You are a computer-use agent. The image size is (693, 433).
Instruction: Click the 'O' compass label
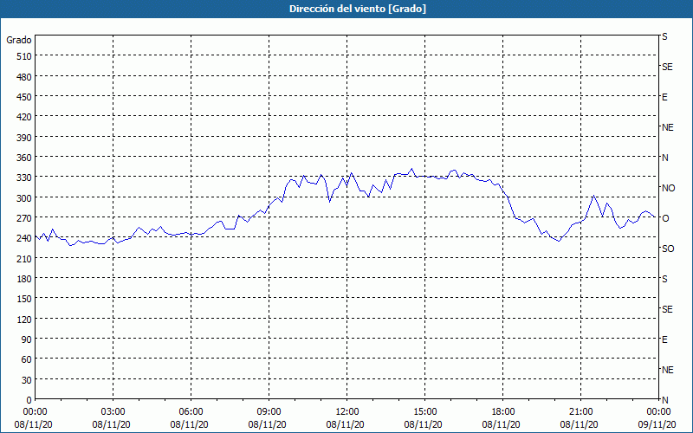[x=664, y=218]
